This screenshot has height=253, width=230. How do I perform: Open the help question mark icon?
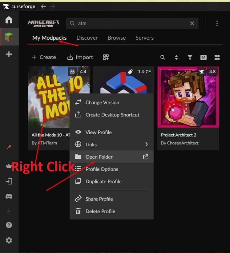[x=9, y=225]
